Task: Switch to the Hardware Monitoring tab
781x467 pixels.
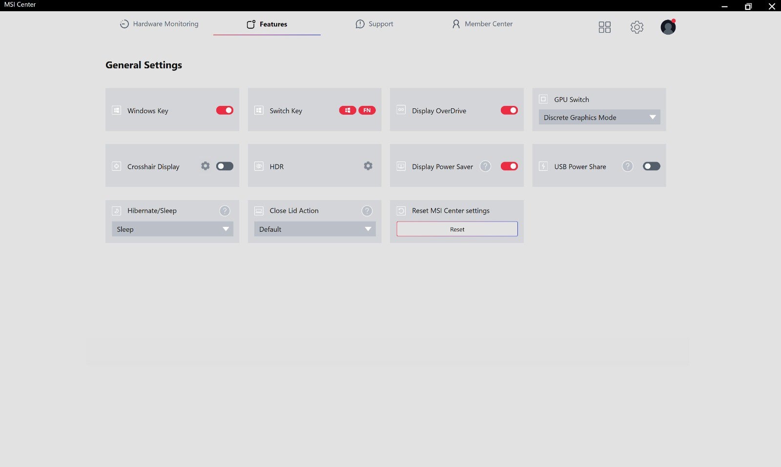Action: [x=159, y=24]
